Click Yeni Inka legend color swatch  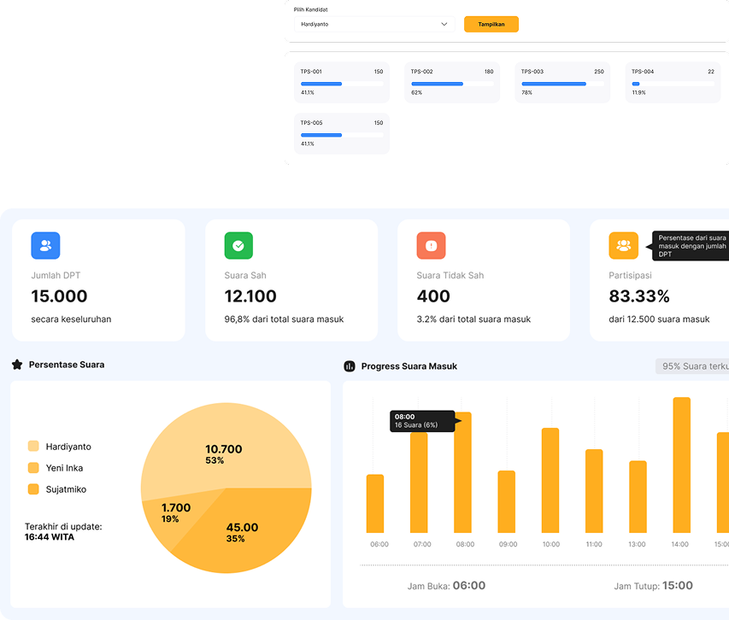(33, 468)
